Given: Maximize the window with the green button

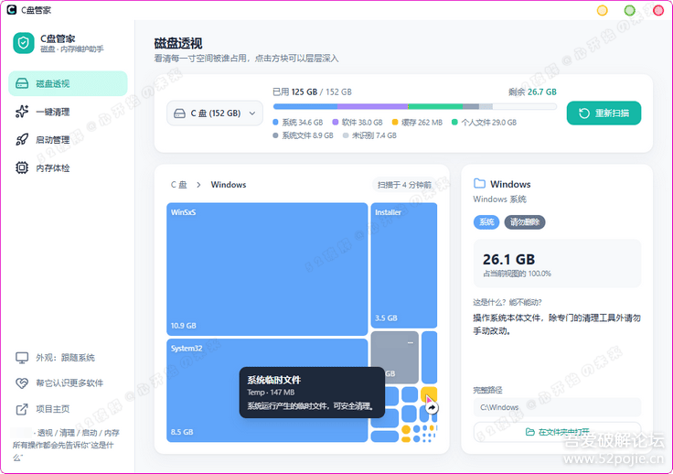Looking at the screenshot, I should coord(630,10).
